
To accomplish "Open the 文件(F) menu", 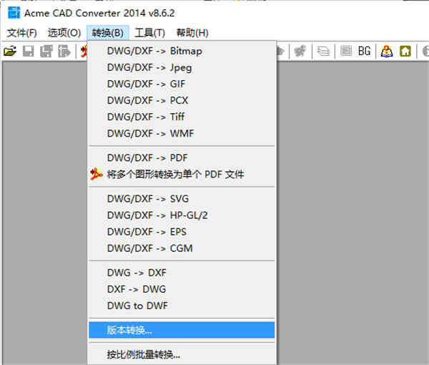I will point(22,33).
